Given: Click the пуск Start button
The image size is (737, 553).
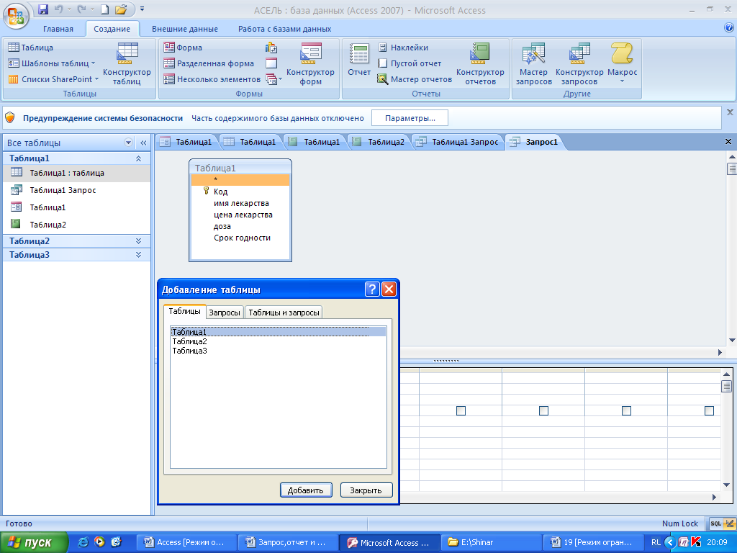Looking at the screenshot, I should point(33,542).
